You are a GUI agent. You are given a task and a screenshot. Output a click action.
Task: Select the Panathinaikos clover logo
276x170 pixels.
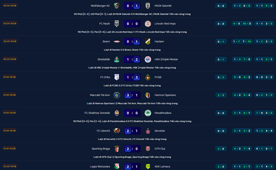(x=148, y=113)
